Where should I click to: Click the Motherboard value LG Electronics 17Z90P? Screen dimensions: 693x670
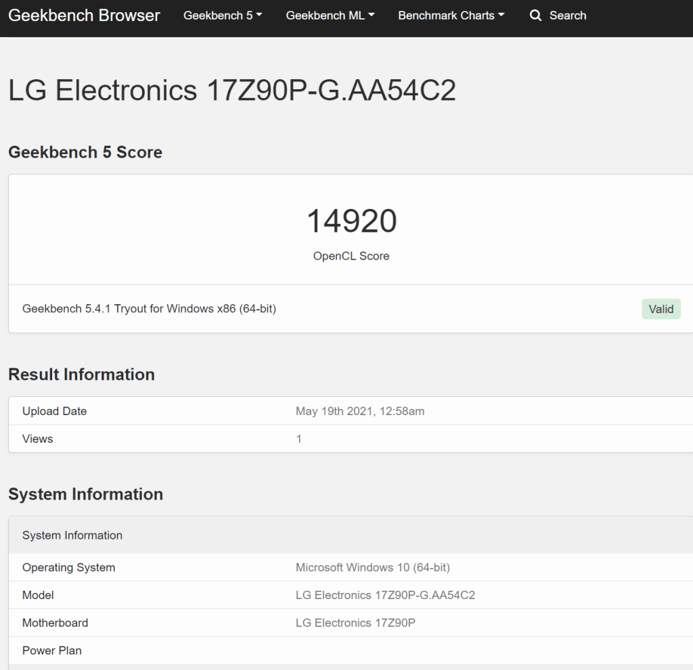pyautogui.click(x=355, y=623)
